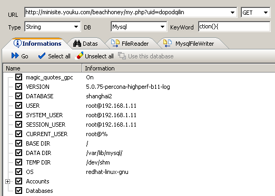
Task: Click the Name column header
Action: tap(43, 68)
